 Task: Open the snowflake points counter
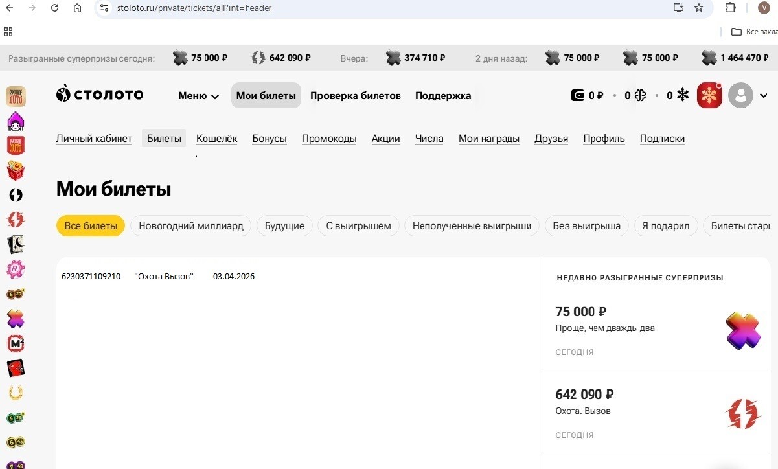678,96
